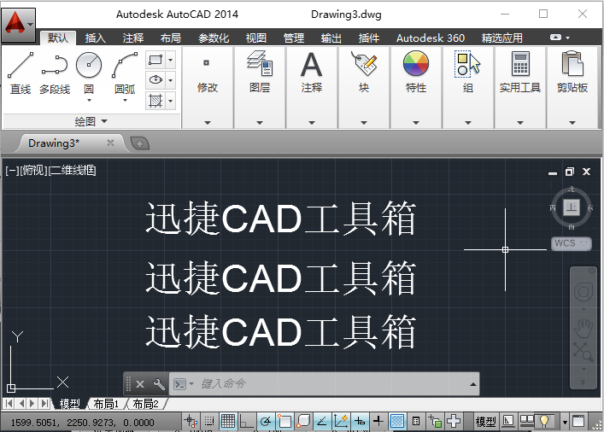Select the Arc (圆弧) tool icon
604x432 pixels.
coord(125,65)
